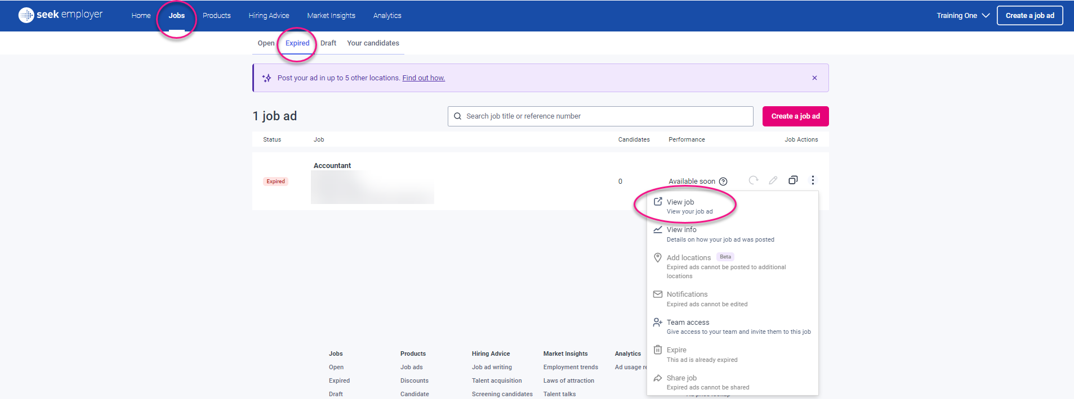Open the Accountant job title

point(332,166)
